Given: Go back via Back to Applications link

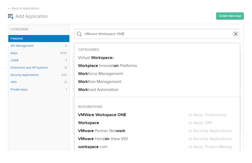Looking at the screenshot, I should [x=23, y=8].
